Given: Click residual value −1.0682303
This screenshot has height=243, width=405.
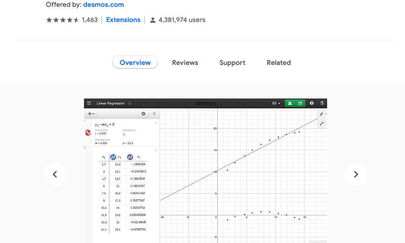Looking at the screenshot, I should (x=138, y=164).
